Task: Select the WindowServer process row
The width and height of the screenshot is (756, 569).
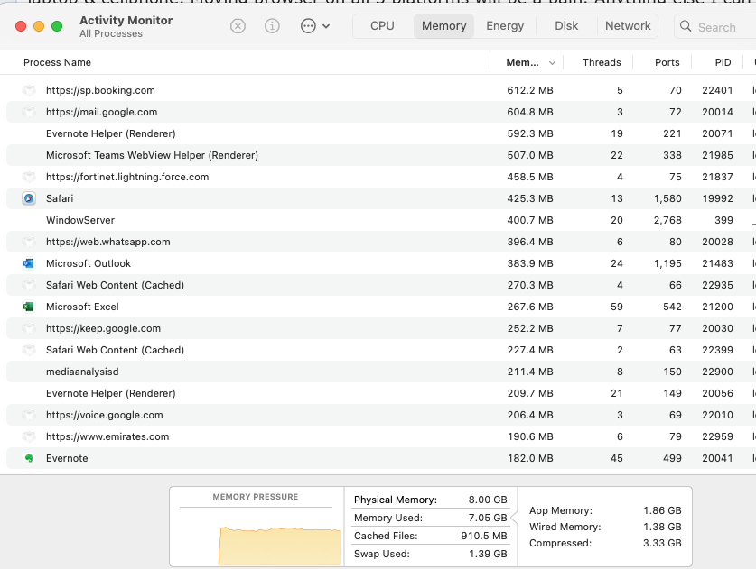Action: [x=381, y=220]
